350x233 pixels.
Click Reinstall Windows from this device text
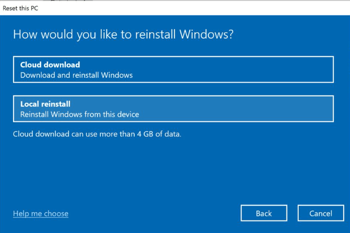[x=80, y=115]
